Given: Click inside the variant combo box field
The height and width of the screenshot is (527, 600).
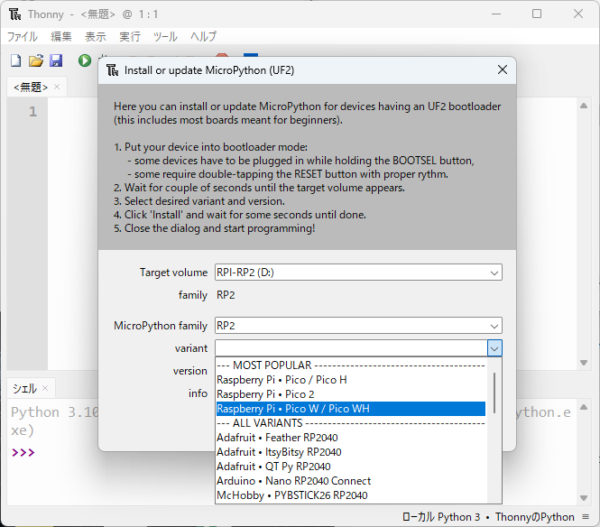Looking at the screenshot, I should click(351, 348).
